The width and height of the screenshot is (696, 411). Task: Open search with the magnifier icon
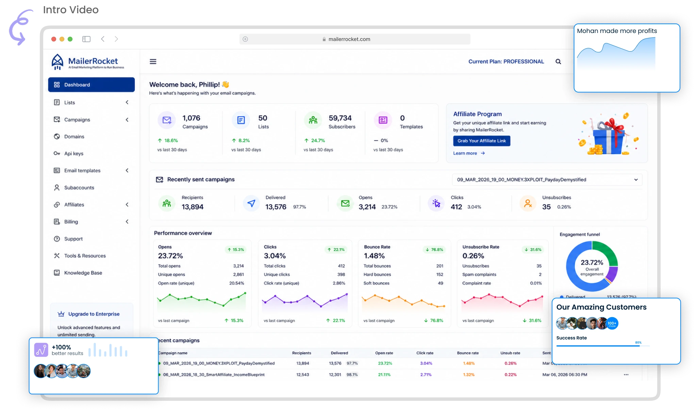click(x=558, y=62)
